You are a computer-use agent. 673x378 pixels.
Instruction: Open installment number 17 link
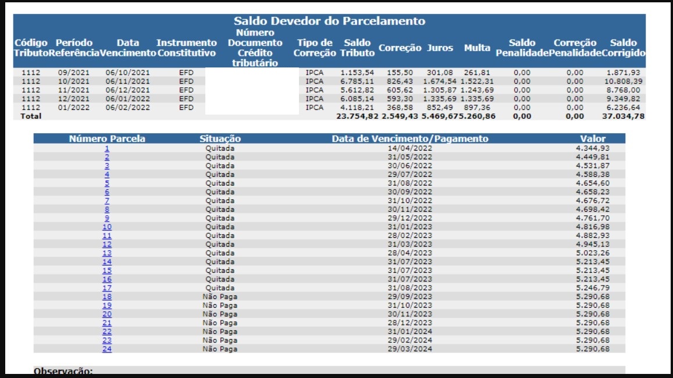[x=107, y=288]
